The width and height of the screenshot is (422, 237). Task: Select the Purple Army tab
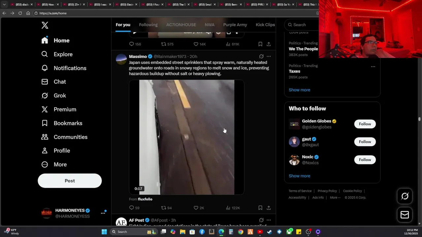235,25
